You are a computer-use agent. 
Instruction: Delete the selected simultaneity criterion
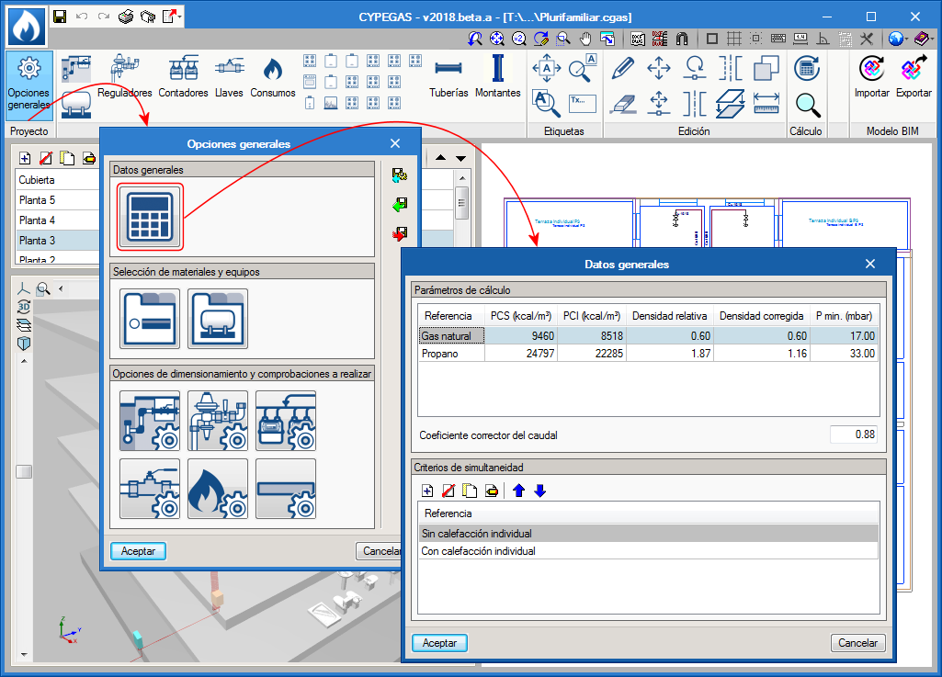coord(448,491)
